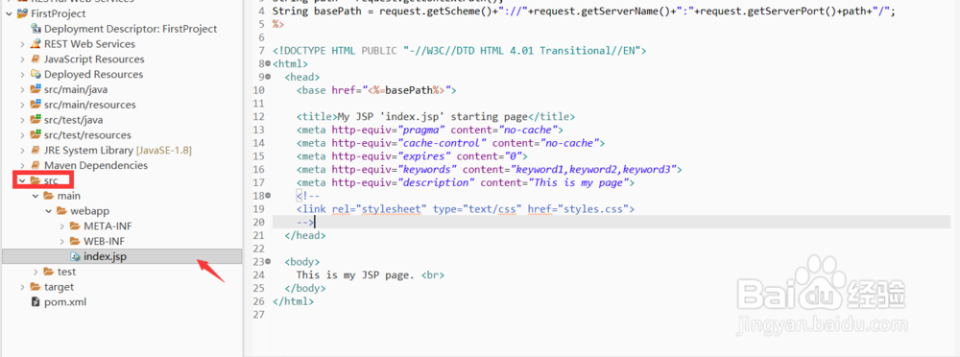Click the JRE System Library icon

coord(36,150)
